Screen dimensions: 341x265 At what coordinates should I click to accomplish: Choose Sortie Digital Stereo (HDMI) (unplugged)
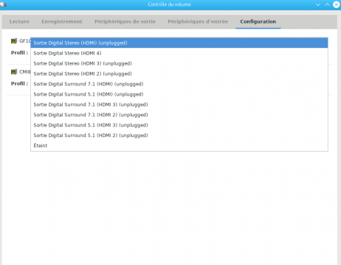pos(179,43)
